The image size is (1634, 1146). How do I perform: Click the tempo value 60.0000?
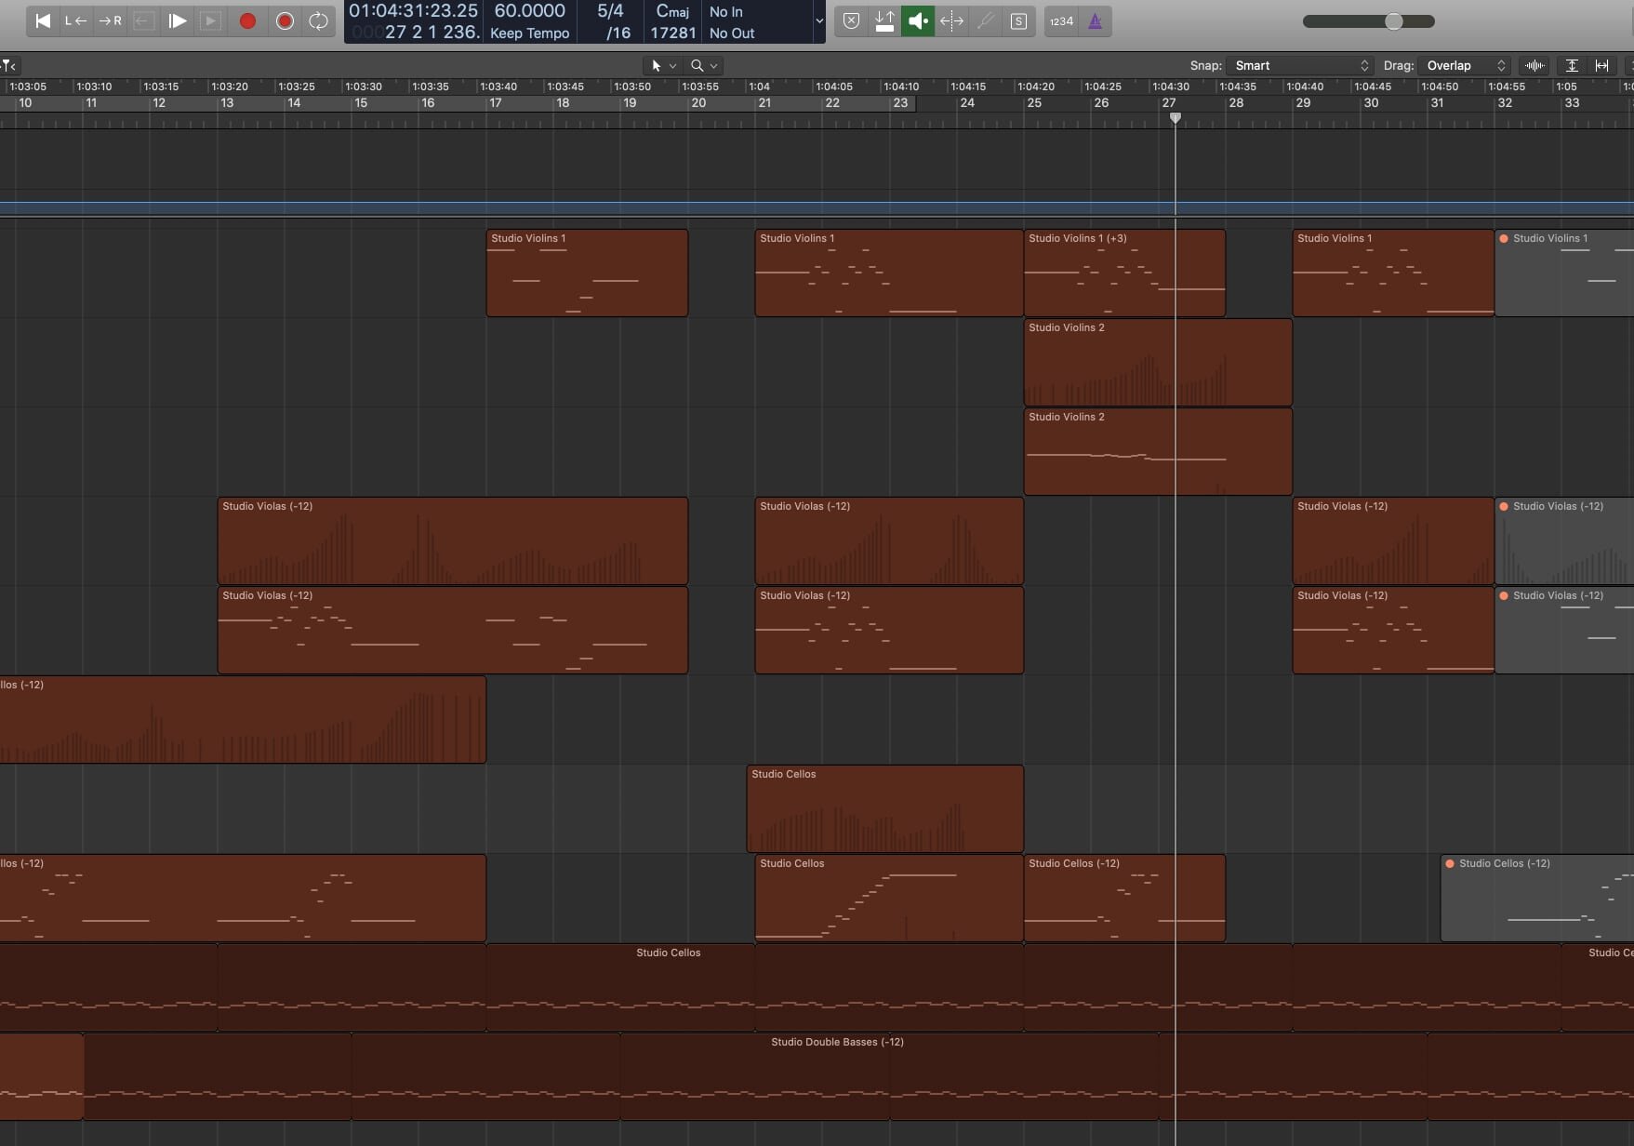pos(529,11)
